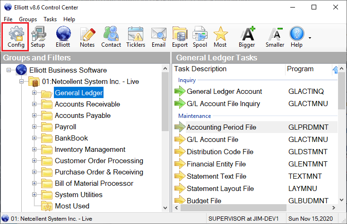Expand the Payroll tree node
Image resolution: width=347 pixels, height=224 pixels.
[x=35, y=127]
